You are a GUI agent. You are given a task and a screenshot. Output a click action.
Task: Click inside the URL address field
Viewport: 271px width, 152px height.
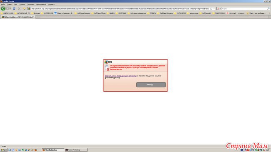tap(120, 8)
